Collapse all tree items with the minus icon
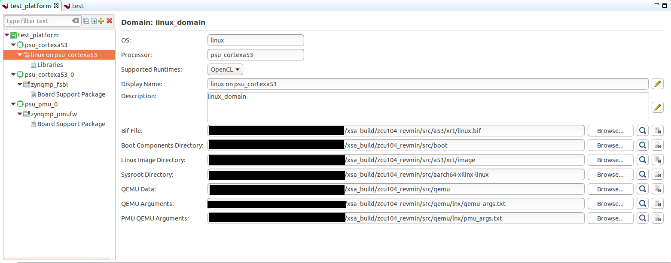The image size is (671, 263). pos(86,21)
